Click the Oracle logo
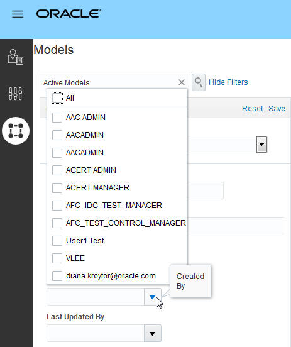Viewport: 291px width, 347px height. [69, 14]
